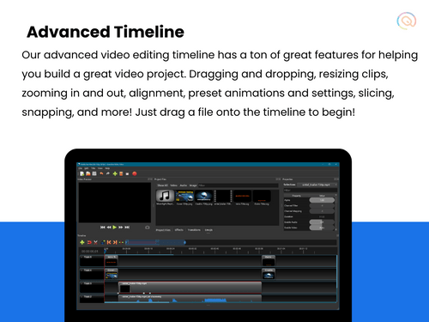Image resolution: width=429 pixels, height=322 pixels.
Task: Click the green Play button
Action: pyautogui.click(x=115, y=228)
